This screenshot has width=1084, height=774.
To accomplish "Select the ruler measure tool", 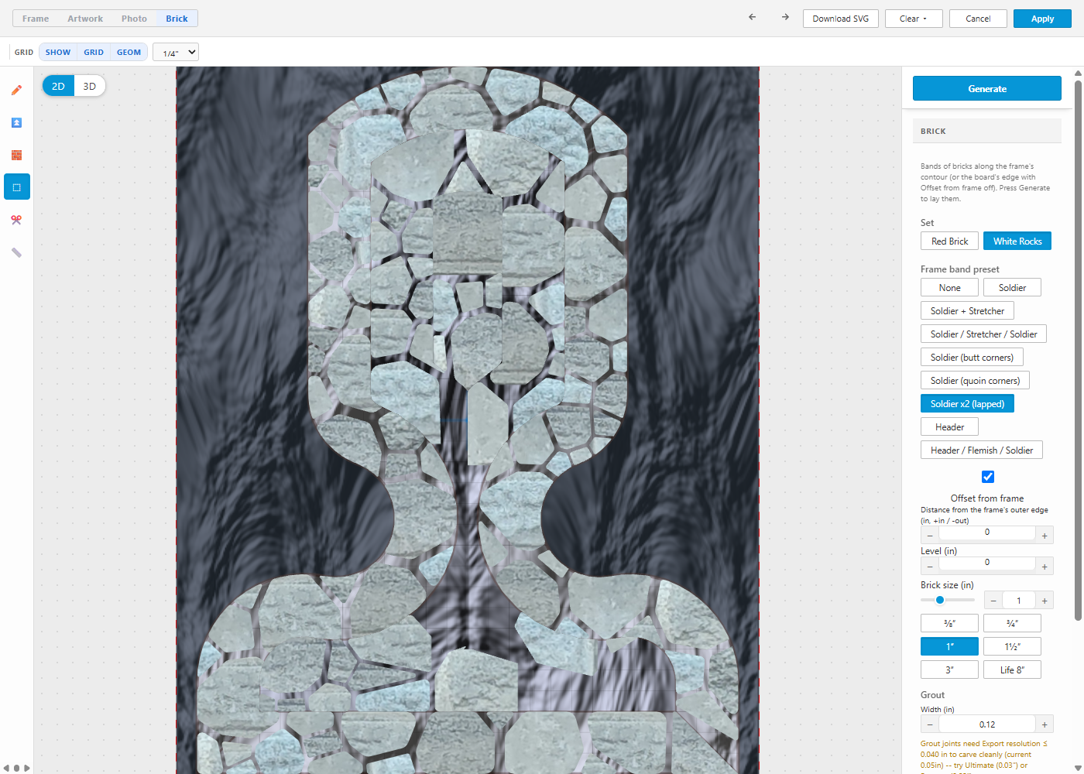I will click(x=16, y=252).
